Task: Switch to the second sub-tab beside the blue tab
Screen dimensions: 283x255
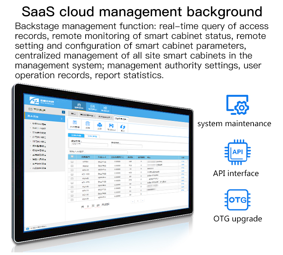Action: (92, 136)
